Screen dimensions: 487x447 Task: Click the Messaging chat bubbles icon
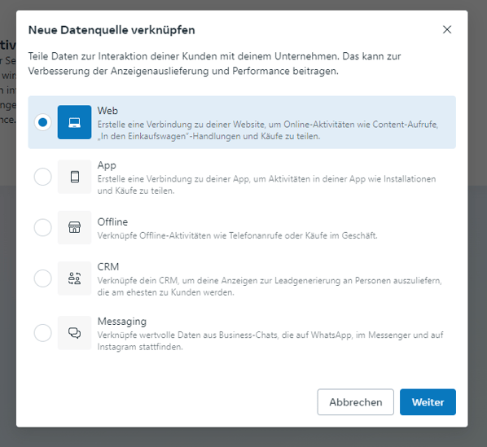(75, 333)
